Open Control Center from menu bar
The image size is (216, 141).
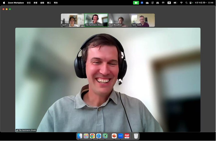click(191, 3)
